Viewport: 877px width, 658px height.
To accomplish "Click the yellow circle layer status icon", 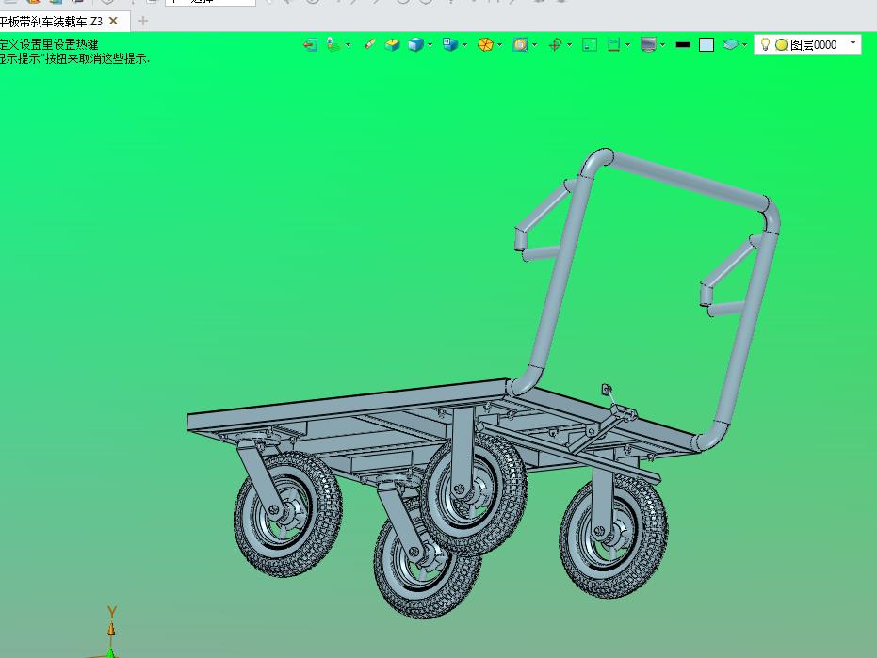I will [x=781, y=45].
